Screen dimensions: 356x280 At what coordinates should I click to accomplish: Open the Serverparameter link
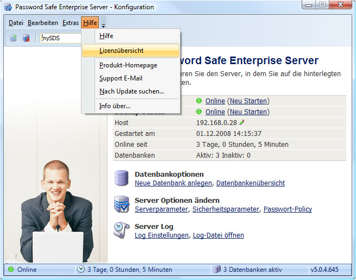click(161, 209)
